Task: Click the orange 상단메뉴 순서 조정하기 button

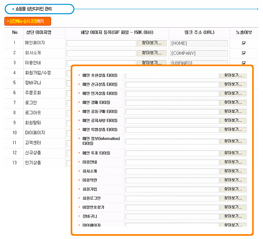Action: pyautogui.click(x=27, y=21)
